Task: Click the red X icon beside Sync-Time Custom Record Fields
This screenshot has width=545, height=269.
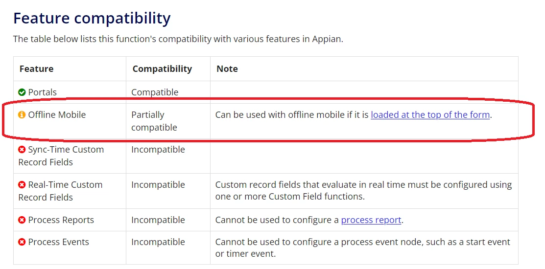Action: 22,150
